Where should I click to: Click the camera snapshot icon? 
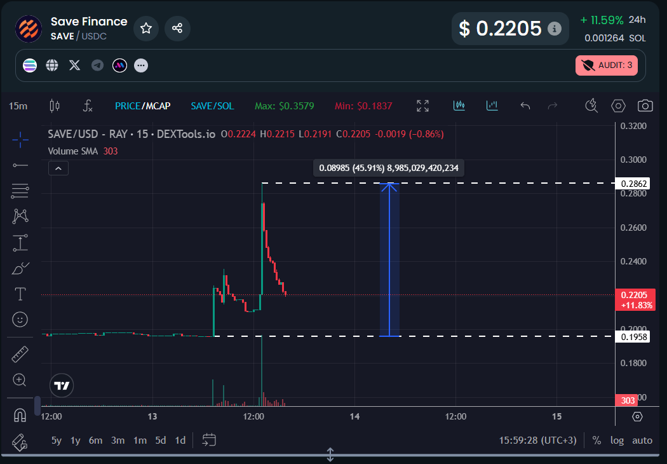click(x=645, y=106)
